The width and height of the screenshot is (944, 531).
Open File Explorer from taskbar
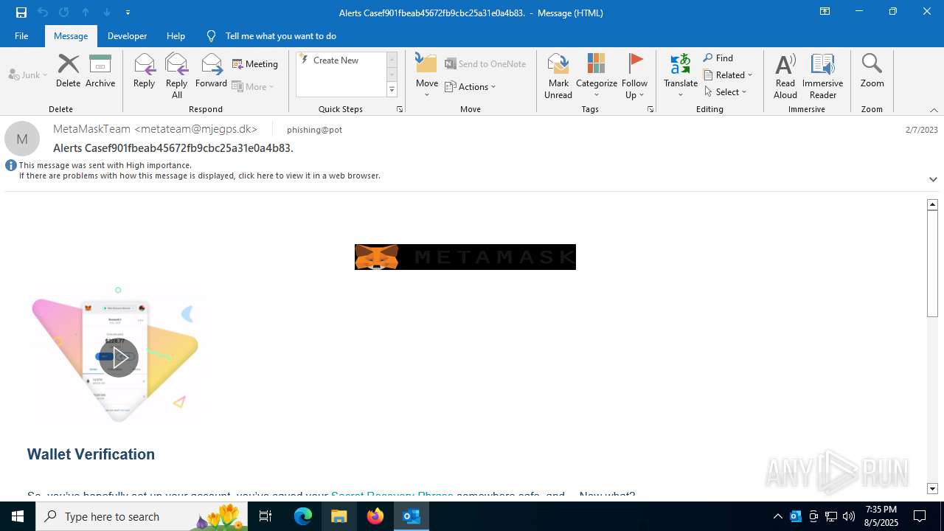[x=339, y=516]
